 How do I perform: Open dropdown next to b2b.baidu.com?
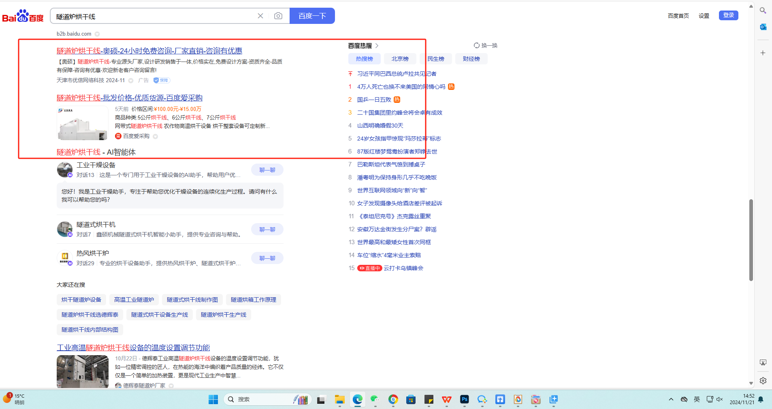[97, 34]
